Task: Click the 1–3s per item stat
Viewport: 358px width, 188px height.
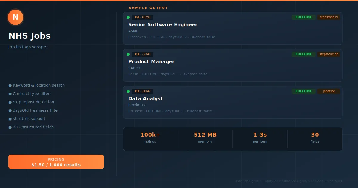Action: (260, 138)
